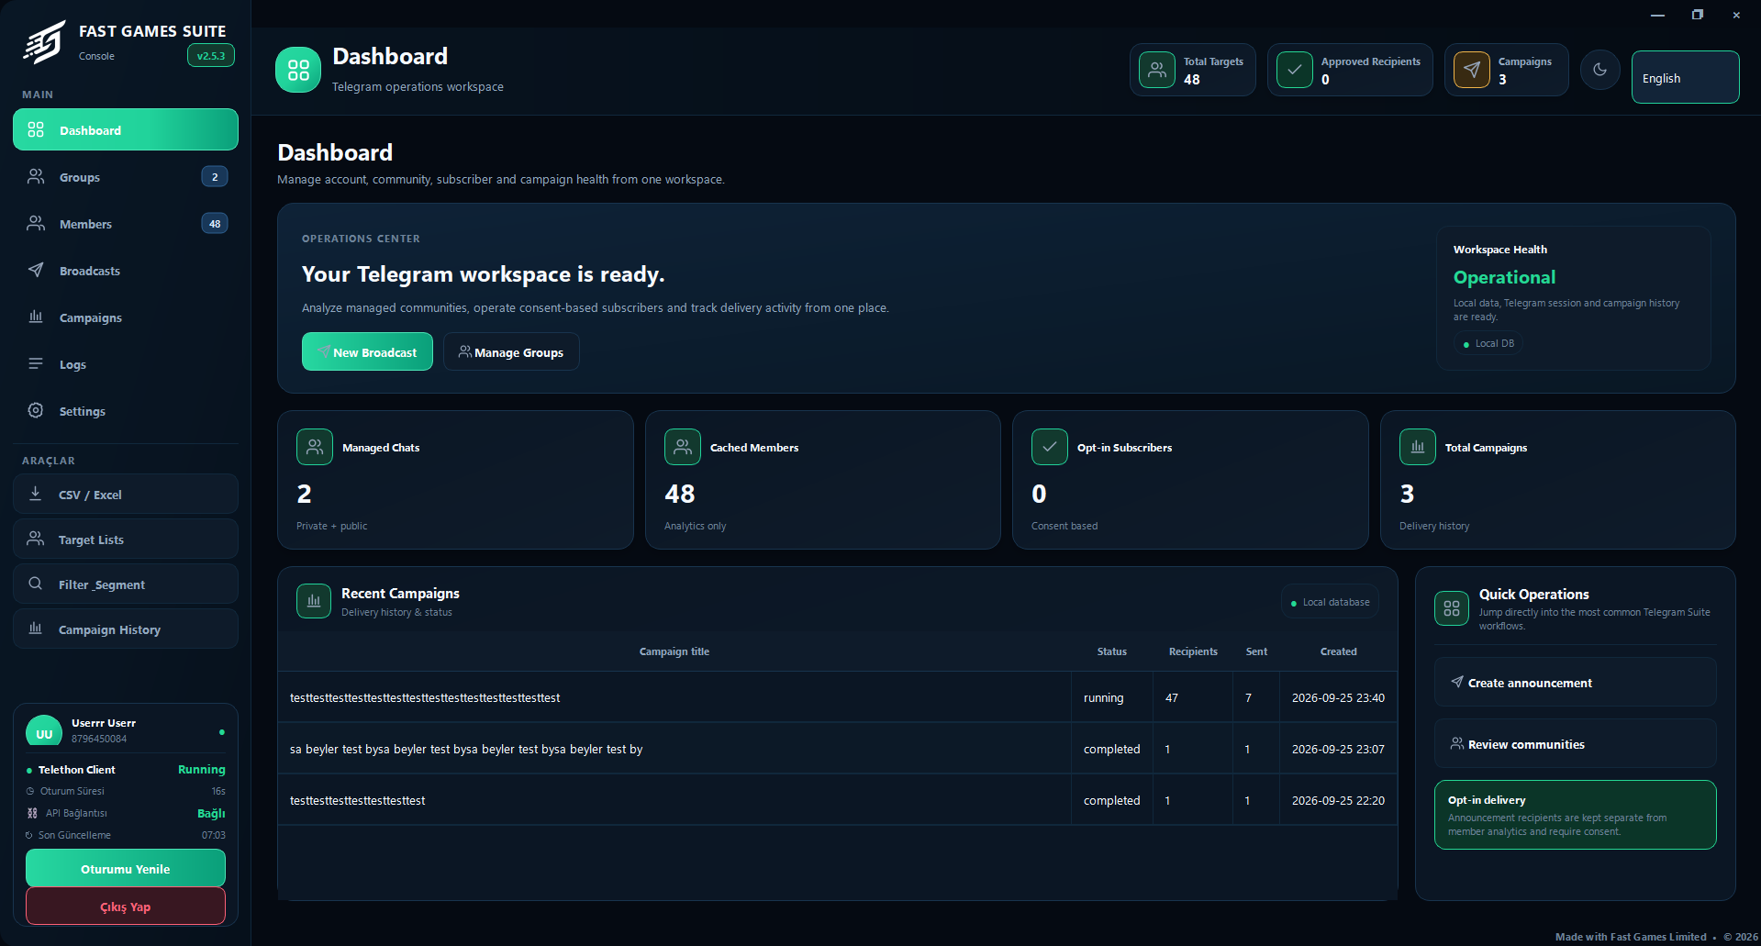
Task: Click the Opt-in delivery info card
Action: click(1575, 815)
